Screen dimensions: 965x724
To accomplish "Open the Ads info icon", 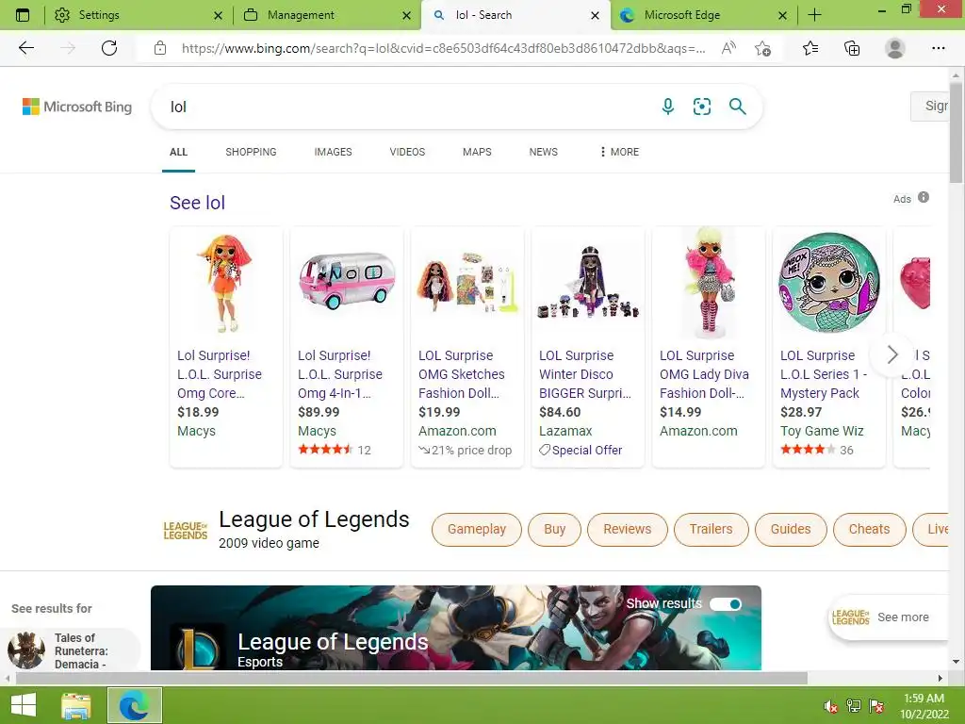I will point(924,197).
